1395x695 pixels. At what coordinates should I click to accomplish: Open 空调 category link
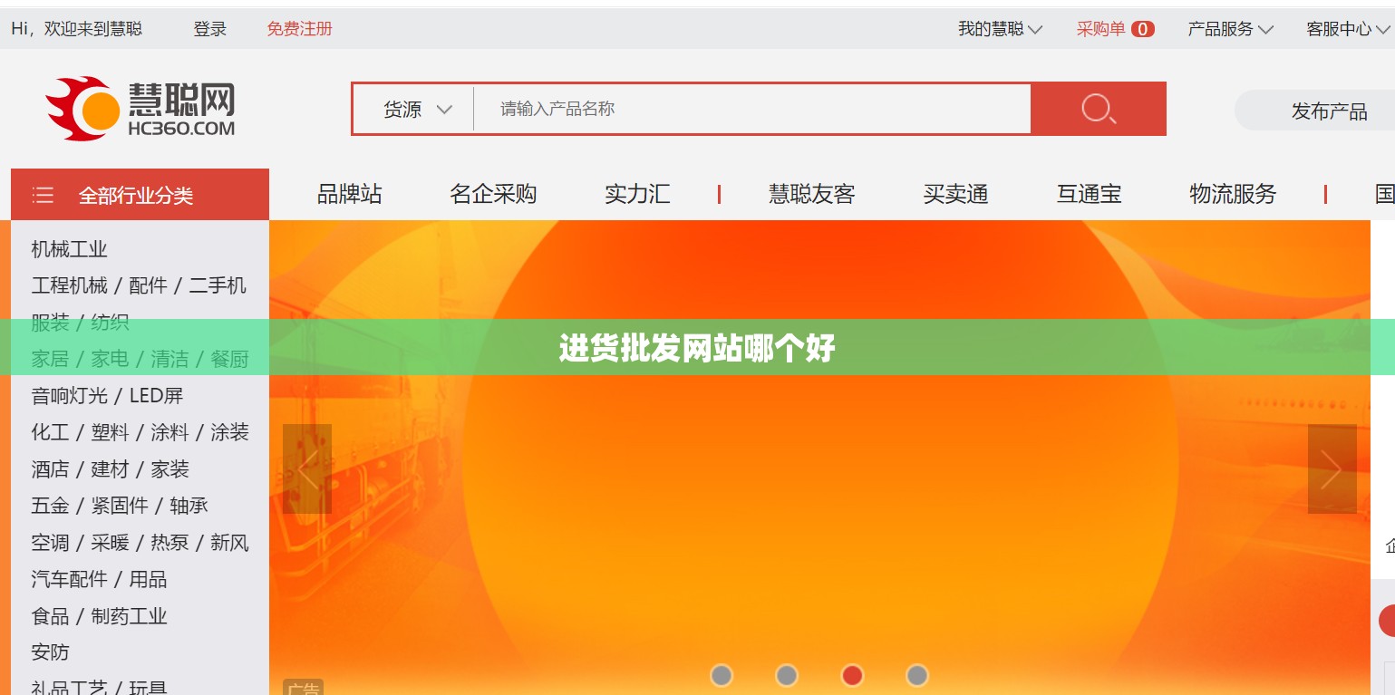[x=50, y=543]
